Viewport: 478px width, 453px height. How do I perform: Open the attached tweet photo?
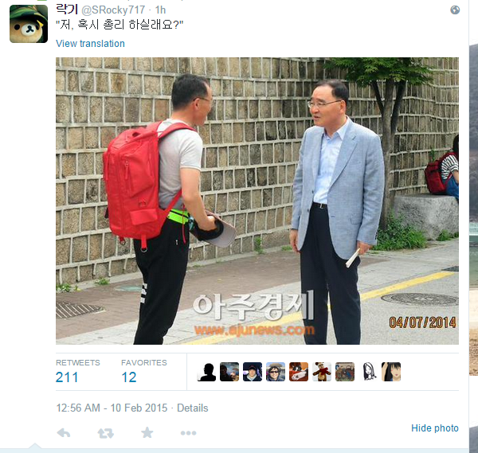pyautogui.click(x=257, y=201)
